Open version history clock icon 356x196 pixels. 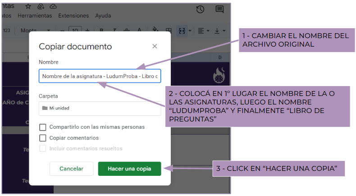coord(201,9)
